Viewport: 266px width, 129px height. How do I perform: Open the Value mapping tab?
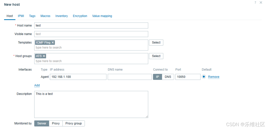(102, 16)
